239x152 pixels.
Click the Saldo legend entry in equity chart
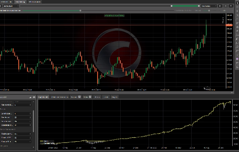coord(44,141)
